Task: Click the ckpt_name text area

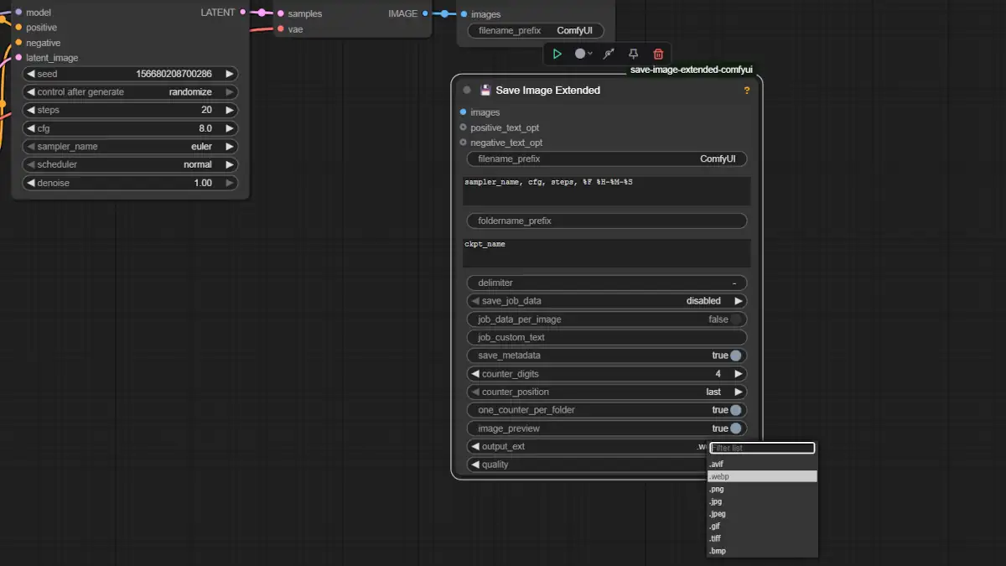Action: [x=606, y=253]
